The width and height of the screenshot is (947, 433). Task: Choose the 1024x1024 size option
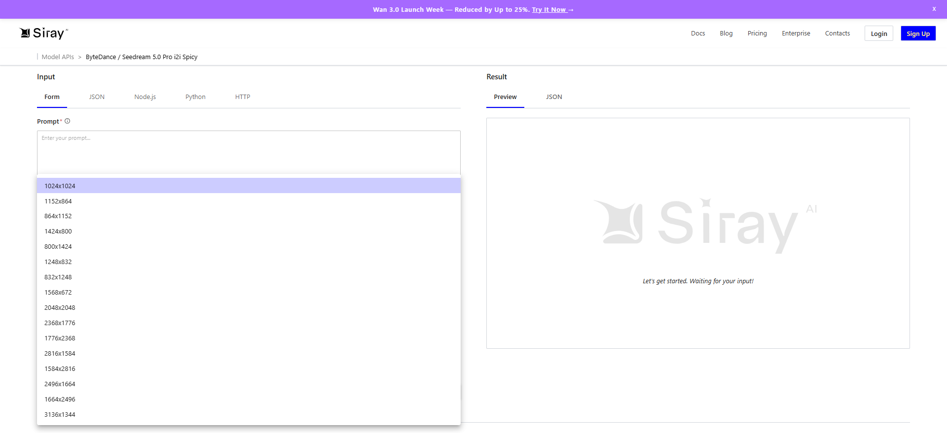coord(249,186)
